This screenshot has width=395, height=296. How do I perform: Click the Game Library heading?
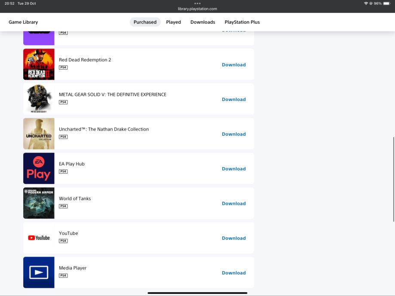pyautogui.click(x=23, y=22)
